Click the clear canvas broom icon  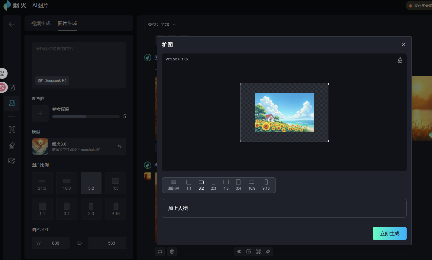[400, 60]
